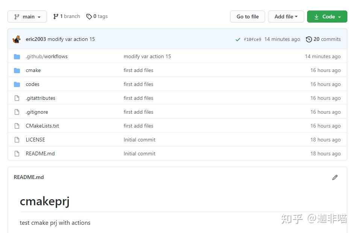
Task: Open the .gitignore file
Action: [37, 112]
